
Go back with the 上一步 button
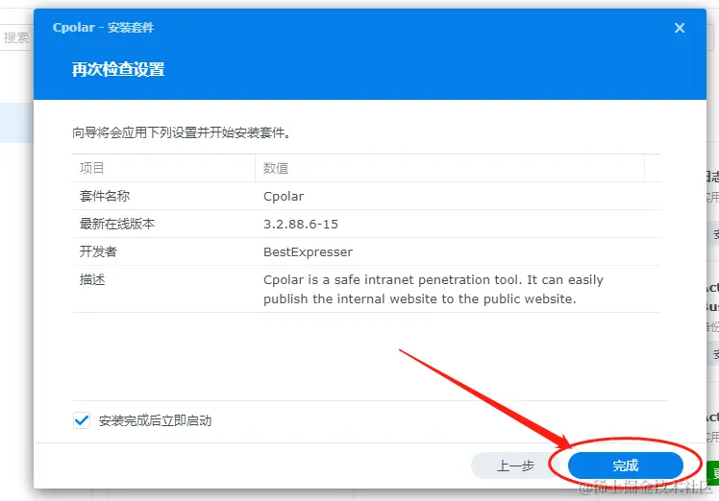coord(515,465)
